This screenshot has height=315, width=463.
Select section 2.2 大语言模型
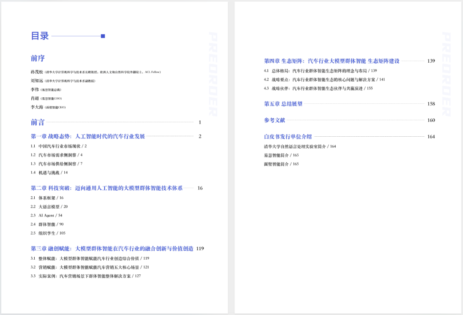(x=49, y=207)
